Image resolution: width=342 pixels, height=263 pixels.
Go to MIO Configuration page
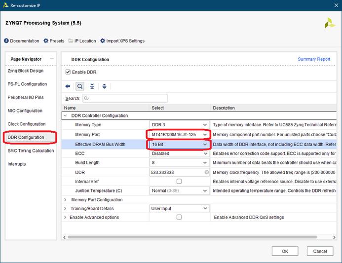tap(25, 111)
